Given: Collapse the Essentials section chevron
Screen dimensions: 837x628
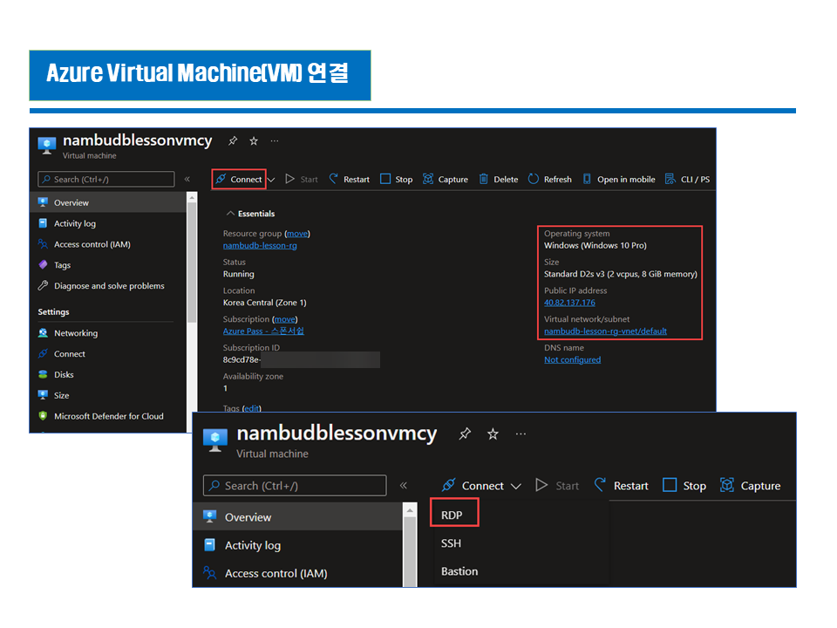Looking at the screenshot, I should tap(230, 214).
